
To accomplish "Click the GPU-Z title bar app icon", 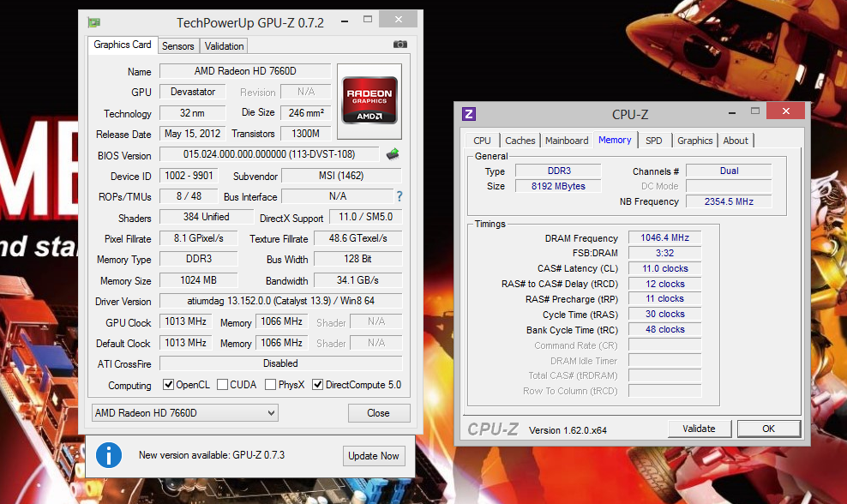I will pyautogui.click(x=94, y=22).
